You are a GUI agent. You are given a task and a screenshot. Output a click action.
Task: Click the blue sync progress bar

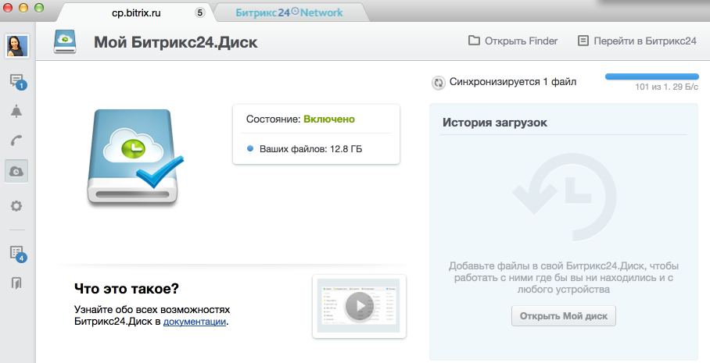click(652, 77)
